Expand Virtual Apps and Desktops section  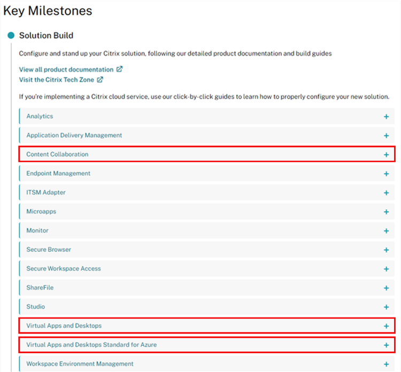tap(206, 325)
